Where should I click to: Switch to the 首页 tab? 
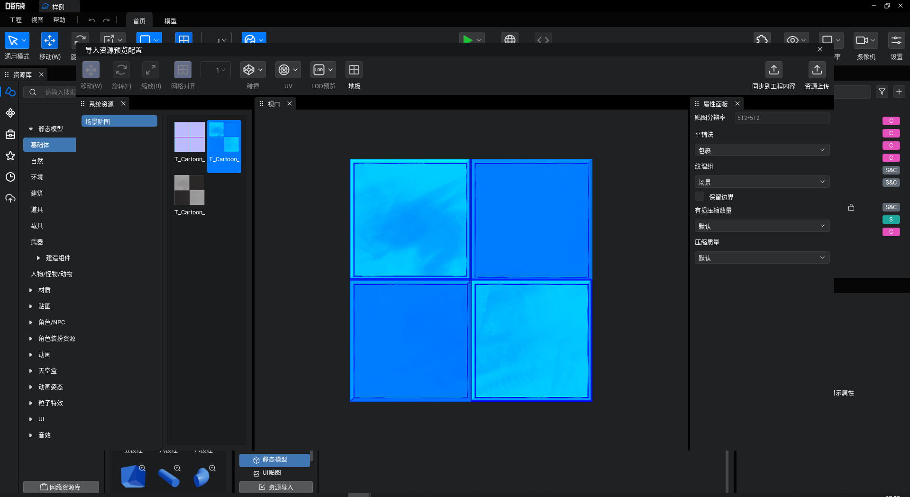[x=139, y=21]
